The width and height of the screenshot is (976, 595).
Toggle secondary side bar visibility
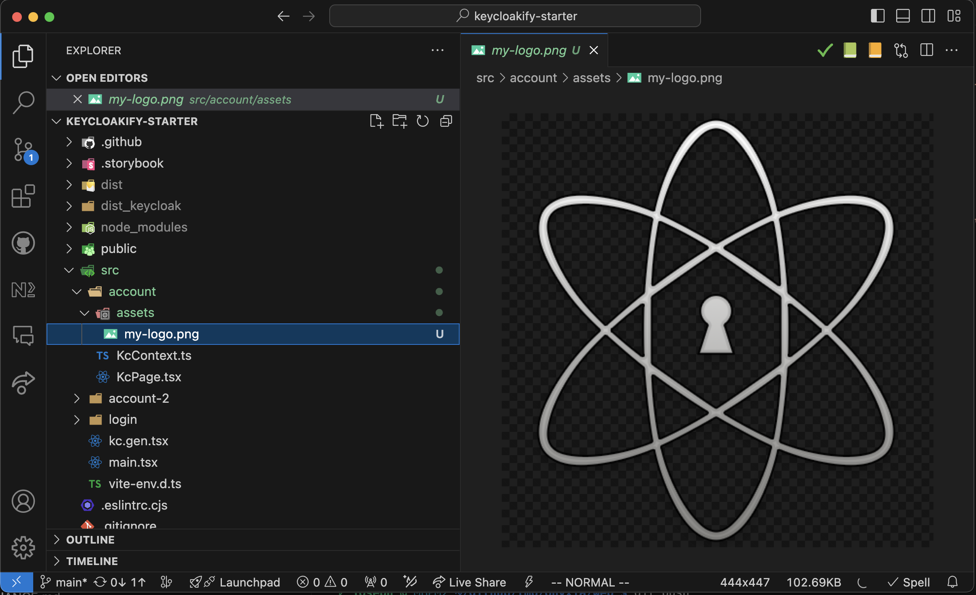[928, 16]
